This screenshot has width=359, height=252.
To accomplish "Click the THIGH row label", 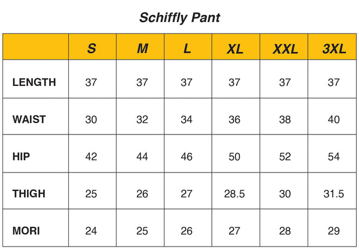I will point(29,193).
